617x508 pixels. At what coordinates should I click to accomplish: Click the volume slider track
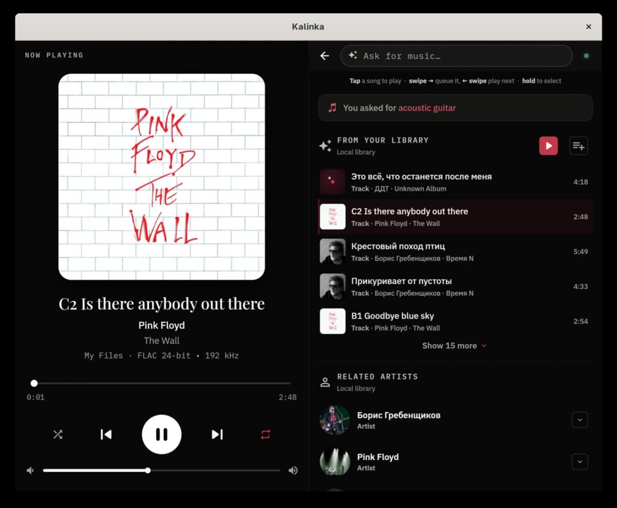click(x=161, y=470)
